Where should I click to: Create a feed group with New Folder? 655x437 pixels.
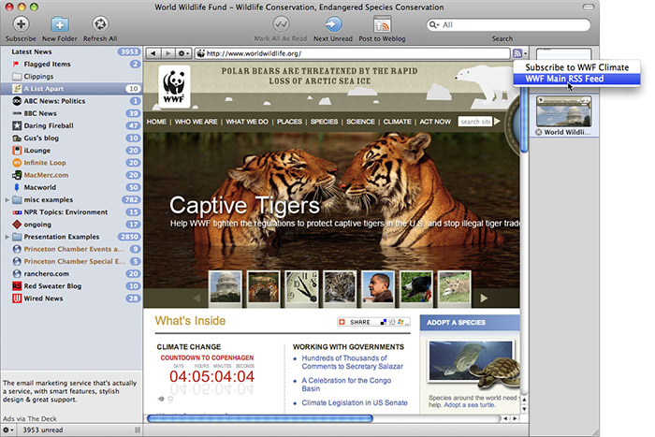59,23
